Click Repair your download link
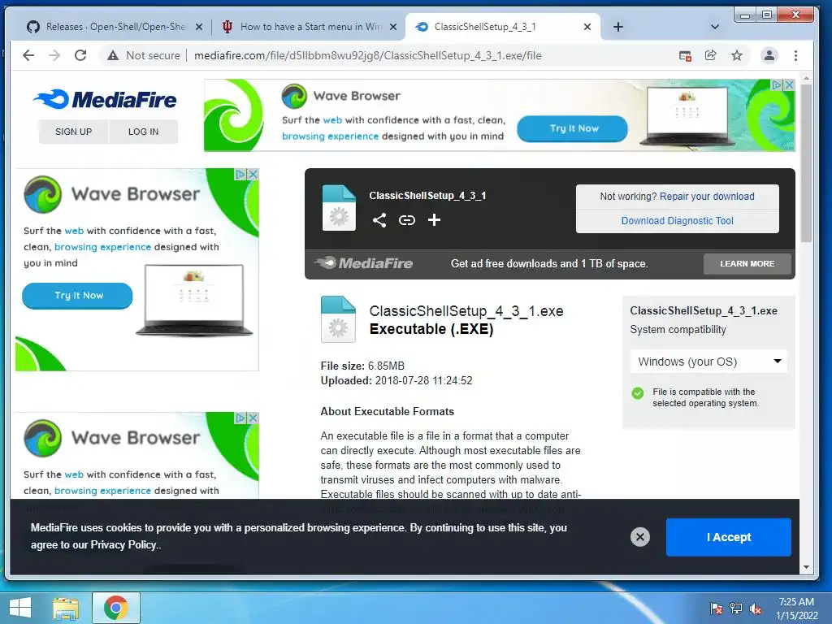Viewport: 832px width, 624px height. pos(707,197)
